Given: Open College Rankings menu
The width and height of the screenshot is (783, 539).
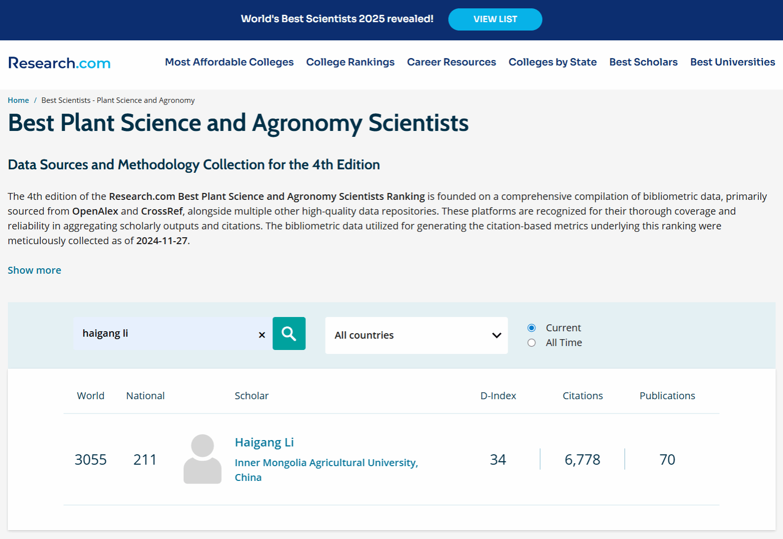Looking at the screenshot, I should [x=350, y=62].
